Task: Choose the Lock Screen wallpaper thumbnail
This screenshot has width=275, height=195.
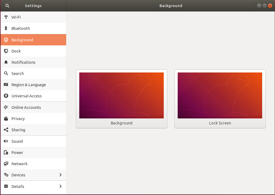Action: tap(220, 95)
